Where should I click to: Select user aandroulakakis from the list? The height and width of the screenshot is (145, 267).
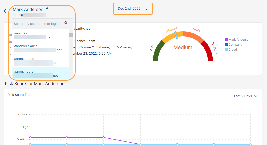25,46
